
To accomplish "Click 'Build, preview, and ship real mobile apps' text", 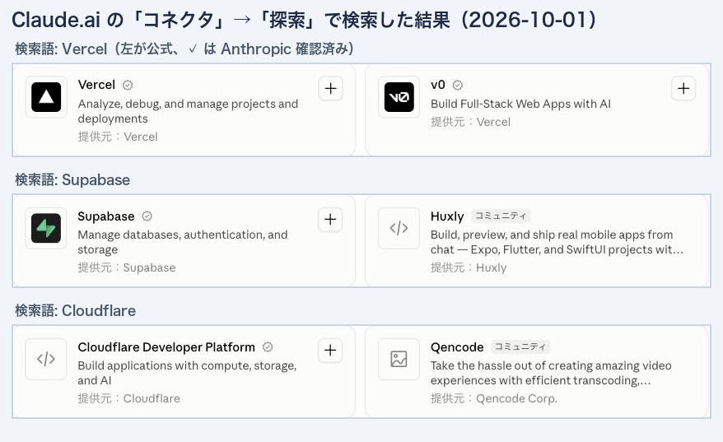I will [x=557, y=242].
